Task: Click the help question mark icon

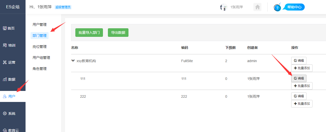Action: coord(277,8)
